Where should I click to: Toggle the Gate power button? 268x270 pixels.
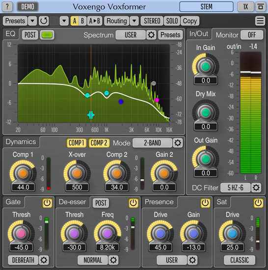pyautogui.click(x=47, y=203)
